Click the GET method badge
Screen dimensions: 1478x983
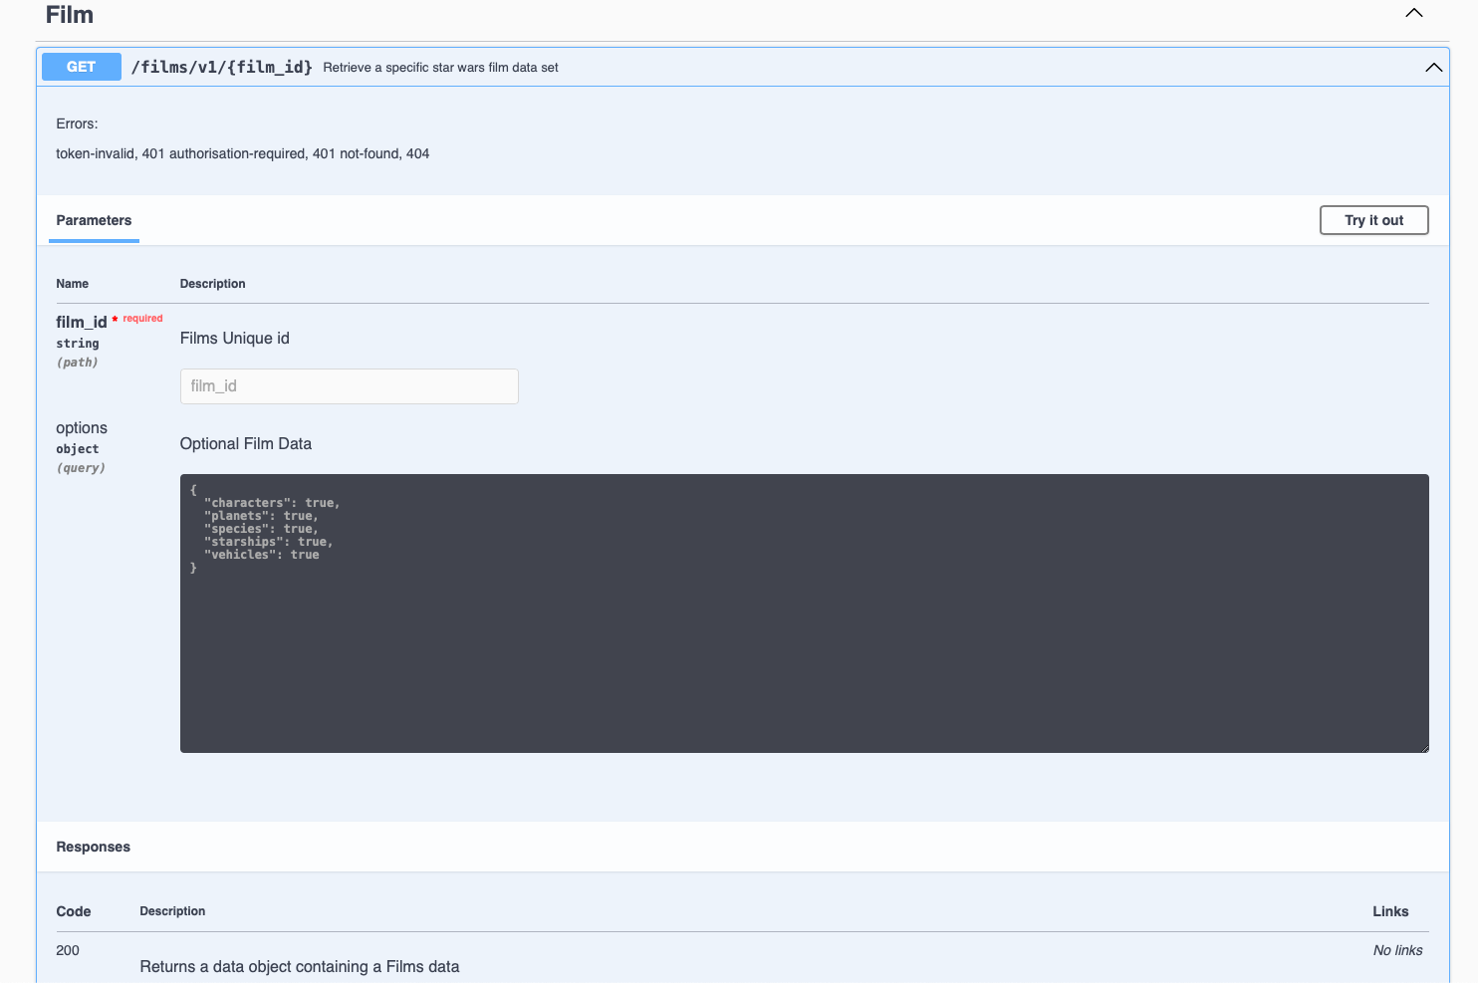coord(82,67)
